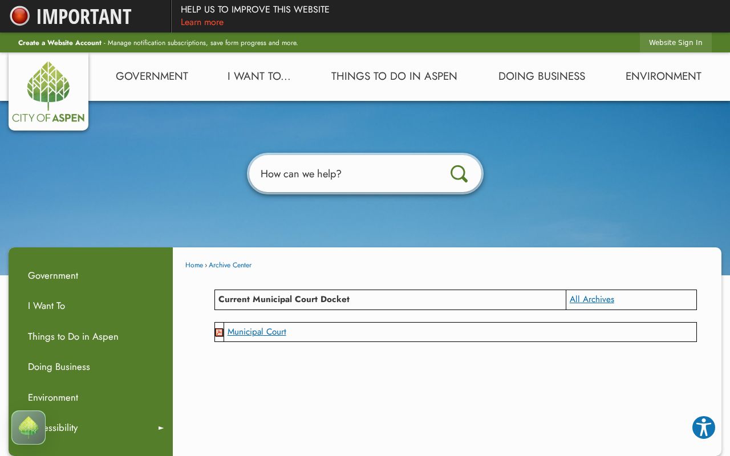Click the green search magnifier icon

459,174
